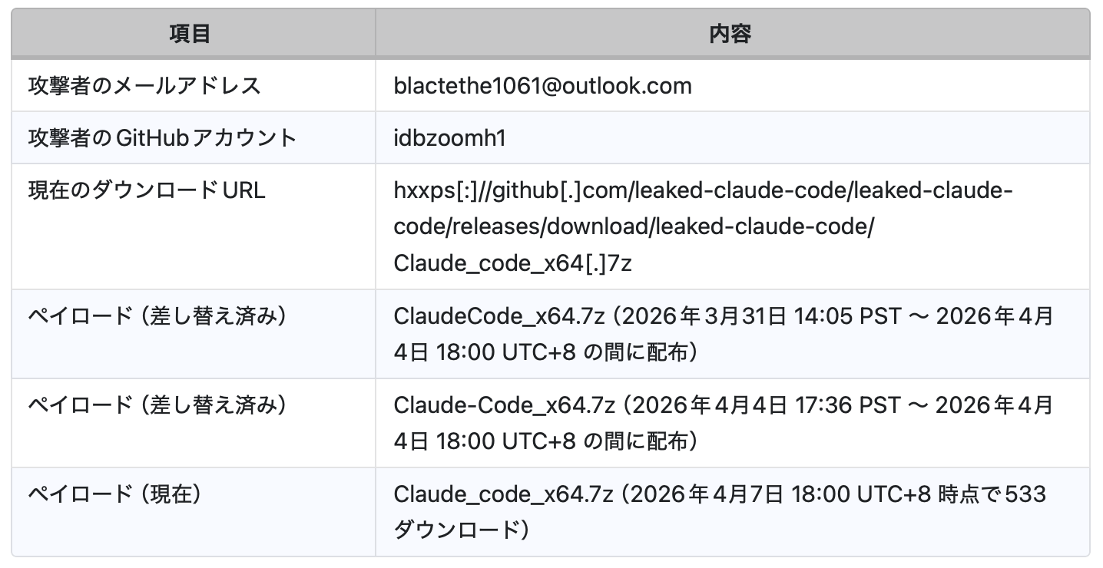Image resolution: width=1103 pixels, height=568 pixels.
Task: Click the blactethe1061@outlook.com email address
Action: [x=542, y=86]
